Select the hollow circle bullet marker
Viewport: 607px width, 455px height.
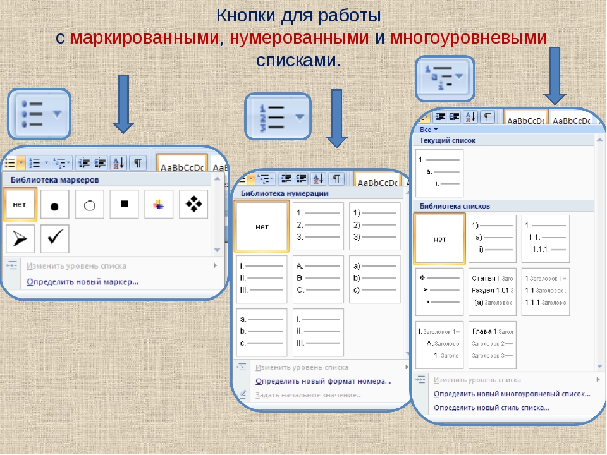coord(89,205)
